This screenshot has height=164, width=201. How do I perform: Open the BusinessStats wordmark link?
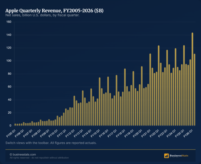(x=179, y=156)
